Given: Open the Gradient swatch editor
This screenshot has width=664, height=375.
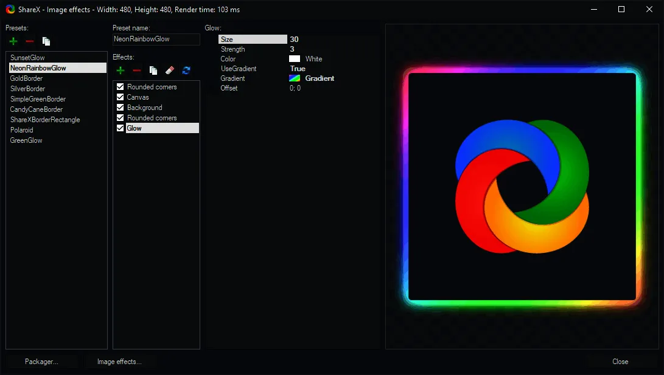Looking at the screenshot, I should [295, 78].
